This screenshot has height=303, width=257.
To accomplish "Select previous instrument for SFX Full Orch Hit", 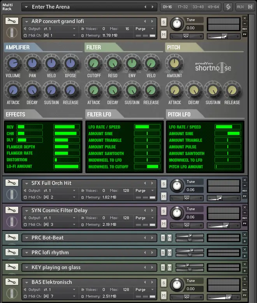I will click(x=145, y=183).
